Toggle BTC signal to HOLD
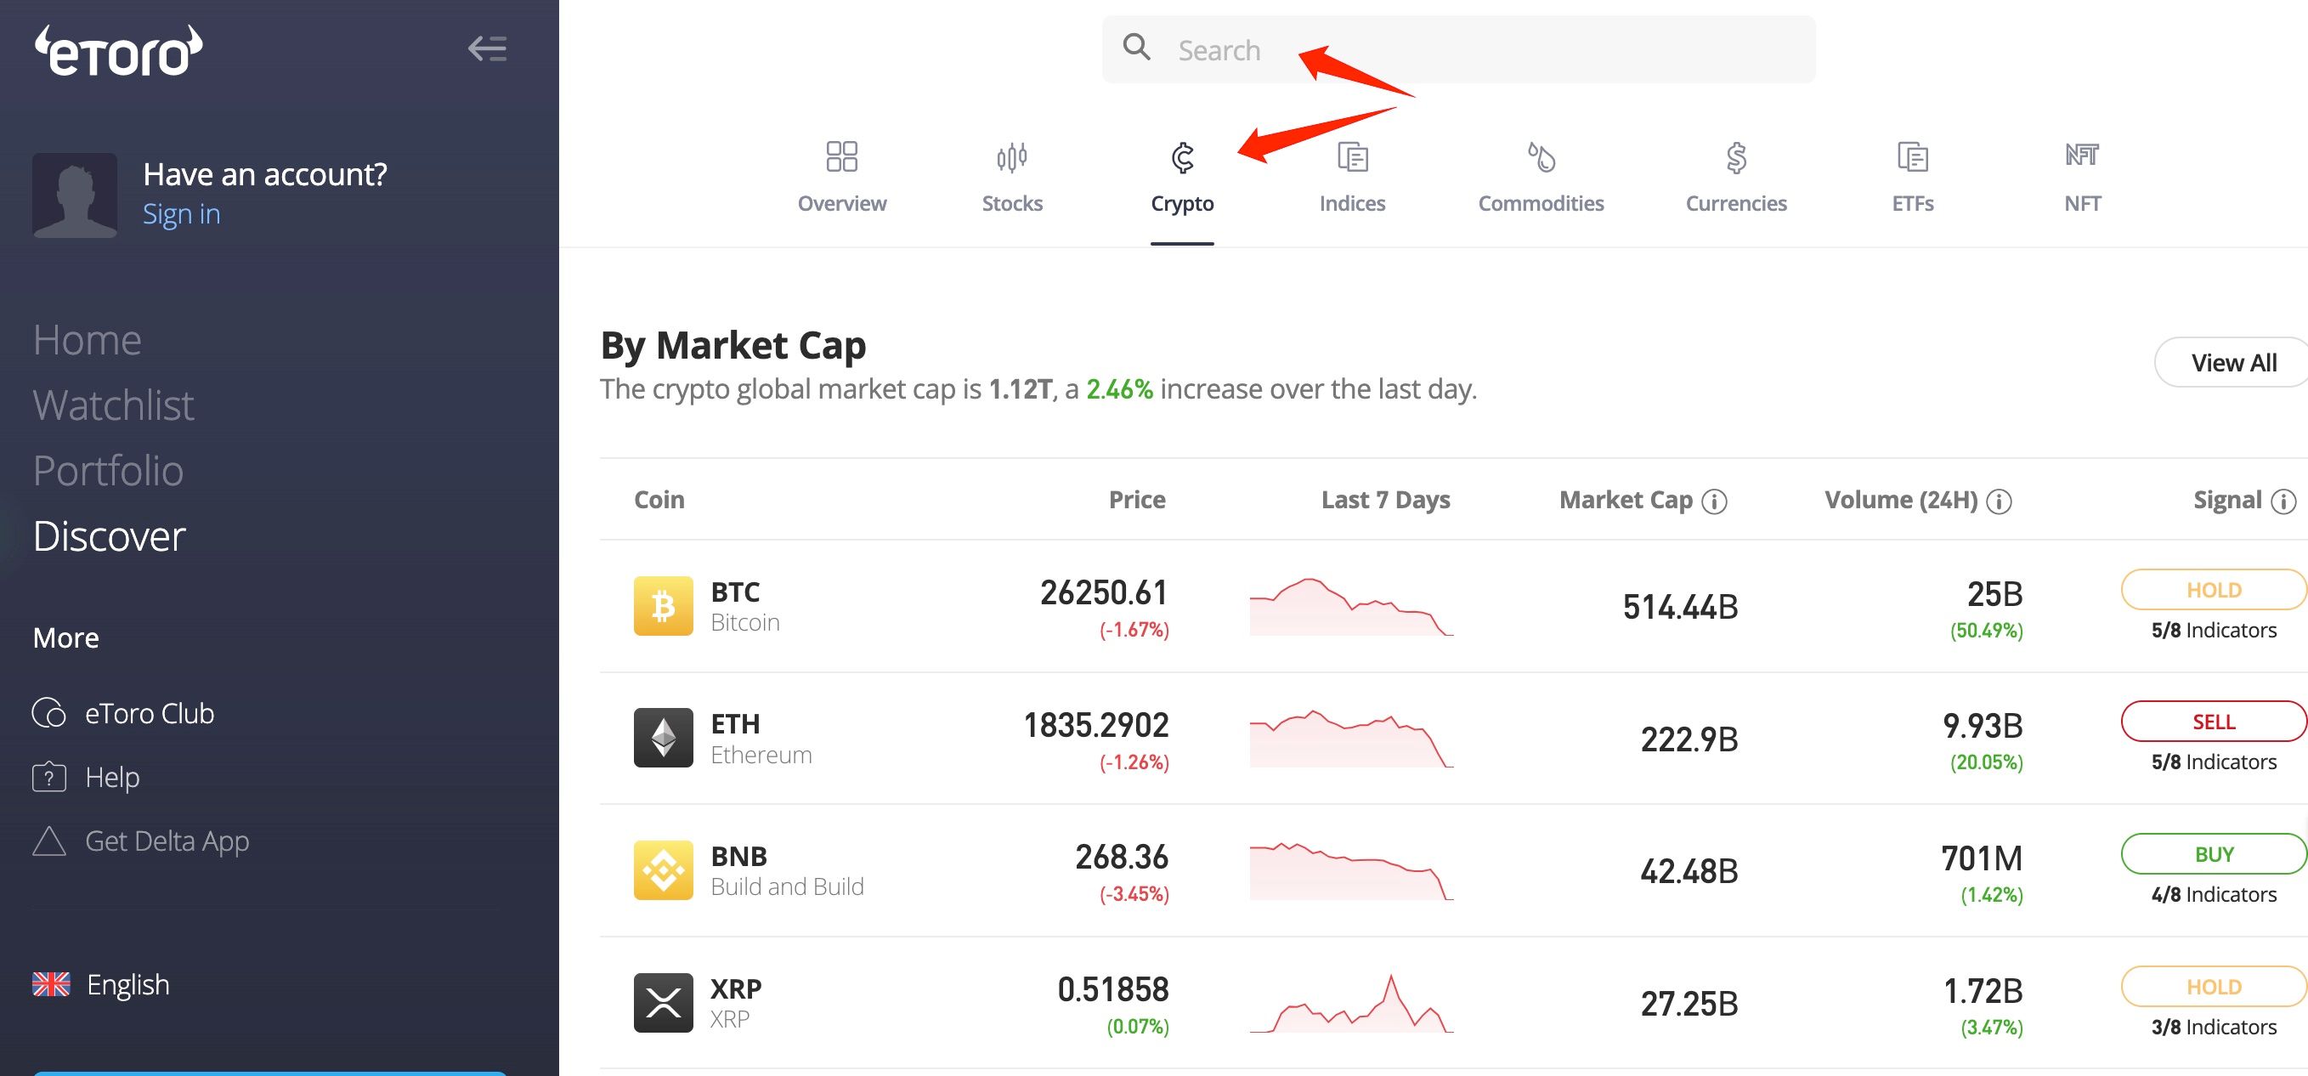The width and height of the screenshot is (2308, 1076). pyautogui.click(x=2212, y=590)
